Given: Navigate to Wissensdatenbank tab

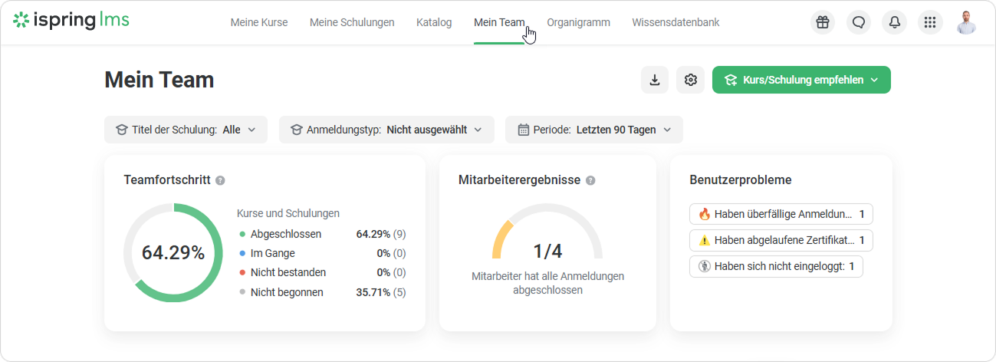Looking at the screenshot, I should (676, 22).
